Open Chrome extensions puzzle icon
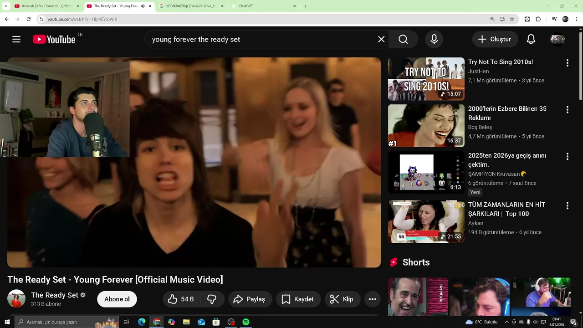583x328 pixels. [538, 19]
